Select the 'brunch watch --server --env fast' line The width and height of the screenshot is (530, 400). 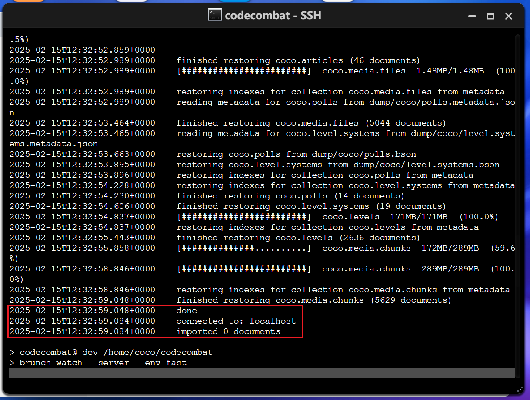pos(98,363)
